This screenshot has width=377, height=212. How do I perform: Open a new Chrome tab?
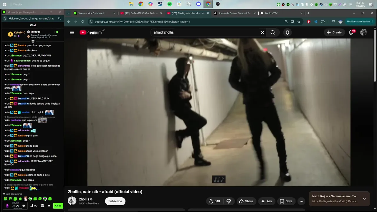[308, 13]
